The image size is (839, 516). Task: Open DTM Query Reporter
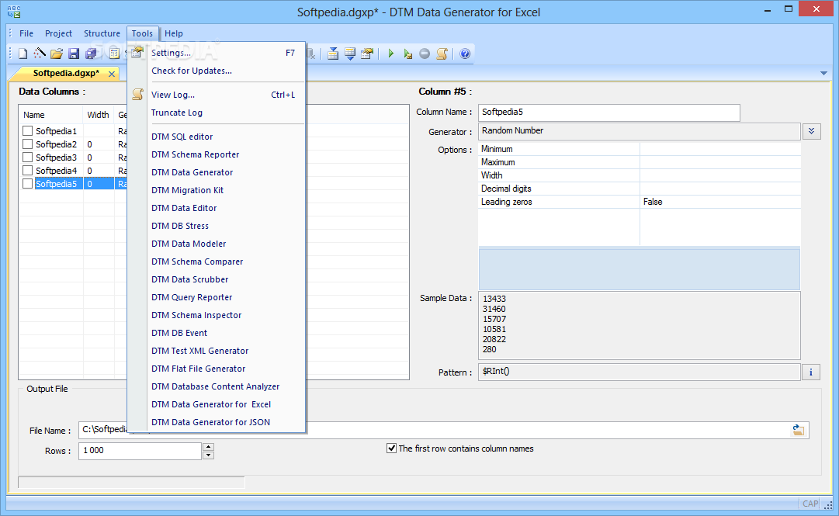coord(217,296)
